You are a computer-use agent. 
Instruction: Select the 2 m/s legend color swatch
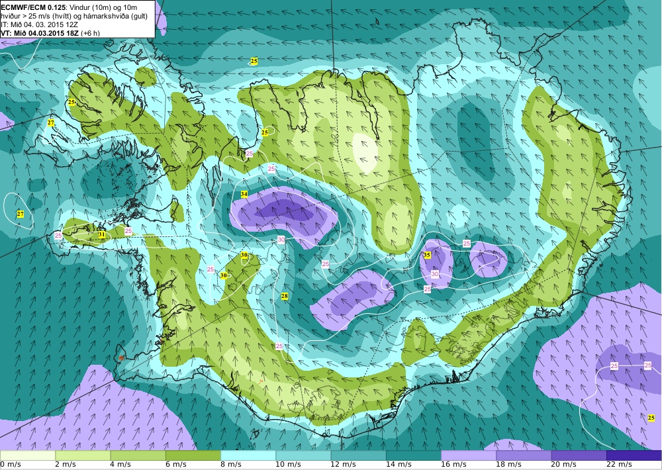[83, 455]
